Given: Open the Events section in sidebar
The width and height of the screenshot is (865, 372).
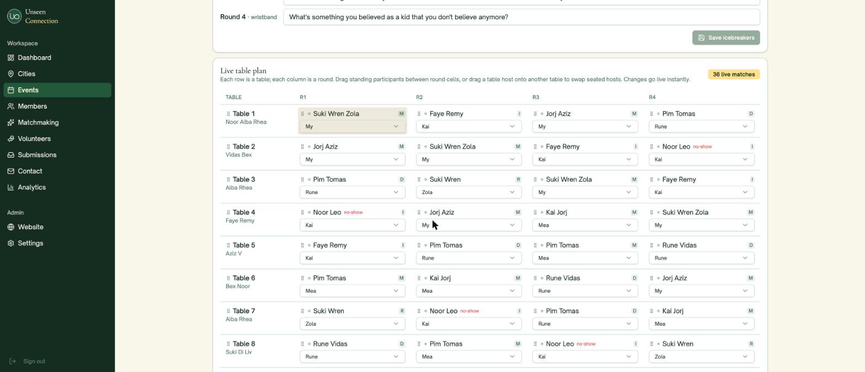Looking at the screenshot, I should point(57,90).
